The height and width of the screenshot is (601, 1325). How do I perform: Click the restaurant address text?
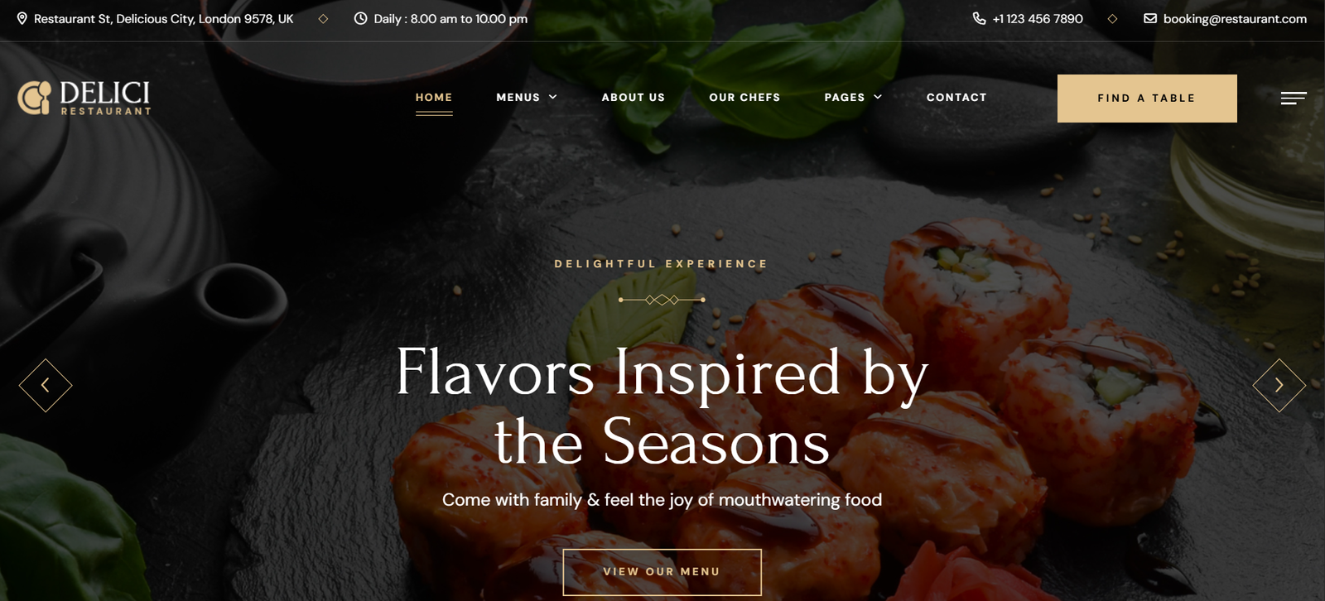coord(164,18)
